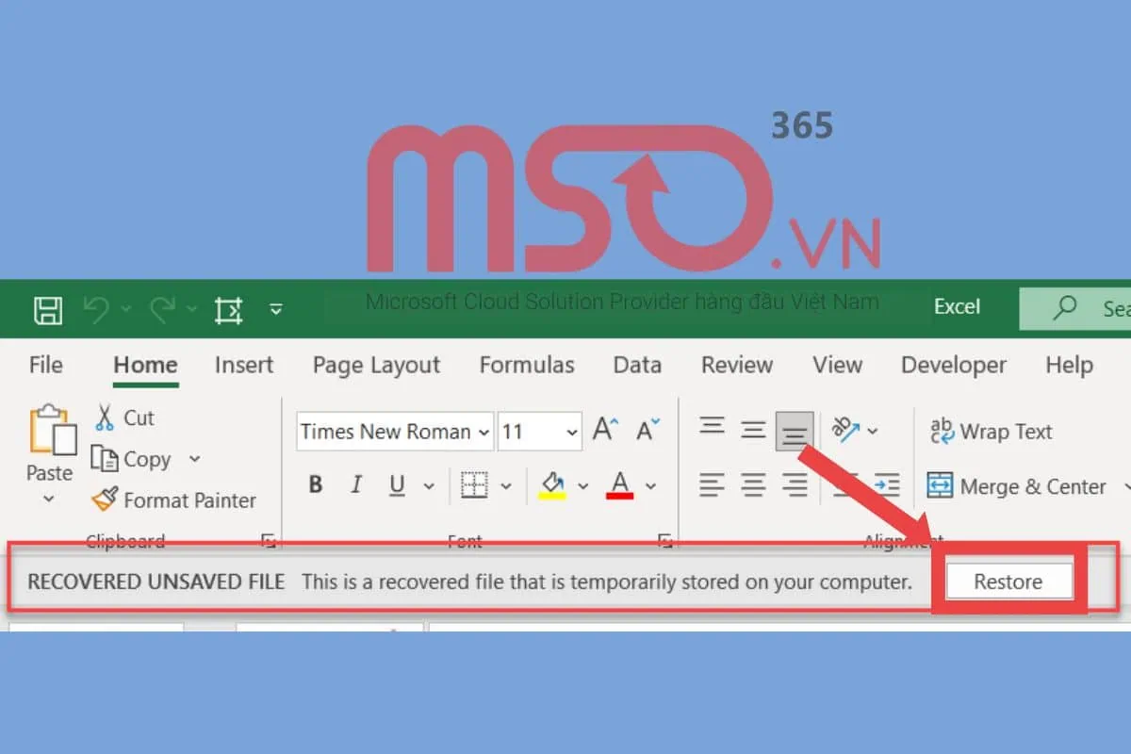Click the Paste clipboard icon
Image resolution: width=1131 pixels, height=754 pixels.
tap(51, 432)
